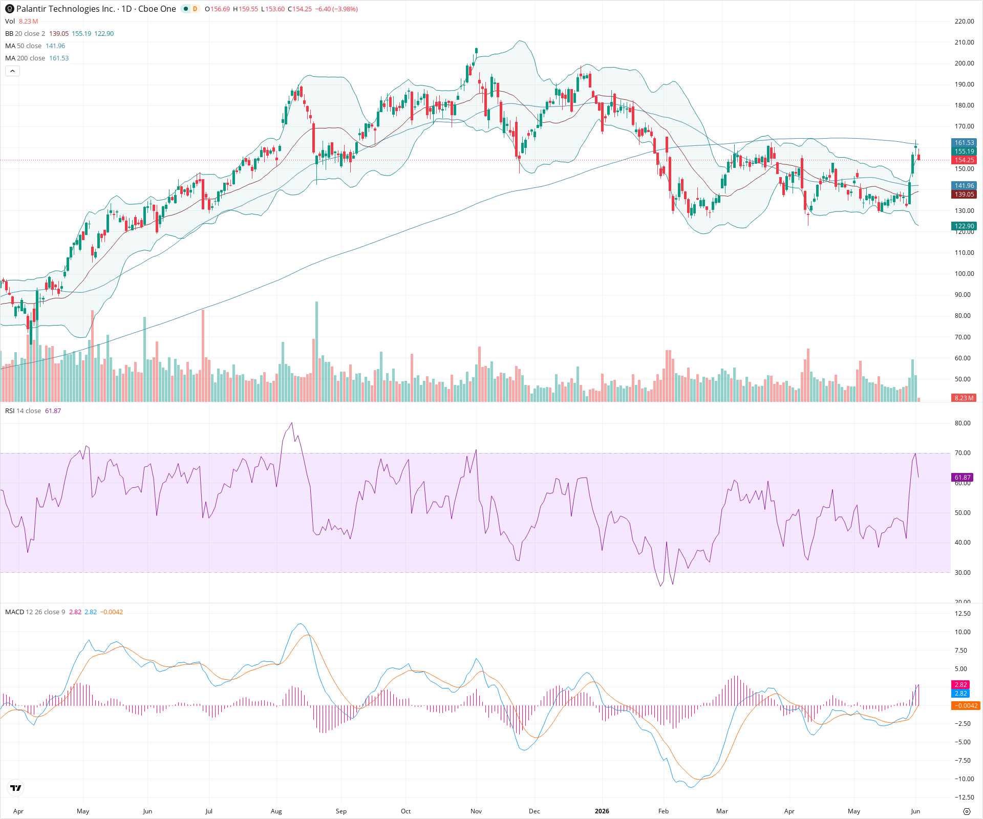Image resolution: width=983 pixels, height=819 pixels.
Task: Click the 2026 label on time axis
Action: pyautogui.click(x=602, y=811)
